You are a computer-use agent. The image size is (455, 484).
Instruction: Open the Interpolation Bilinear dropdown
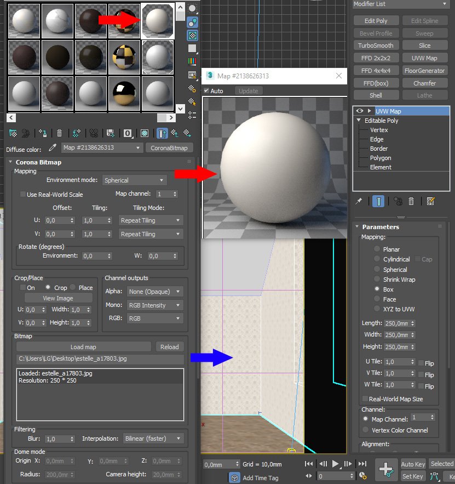point(153,439)
